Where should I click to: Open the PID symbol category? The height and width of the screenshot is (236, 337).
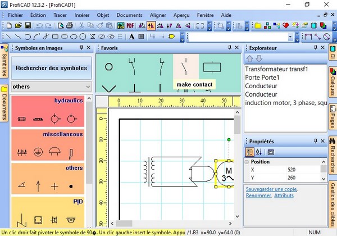[x=48, y=212]
